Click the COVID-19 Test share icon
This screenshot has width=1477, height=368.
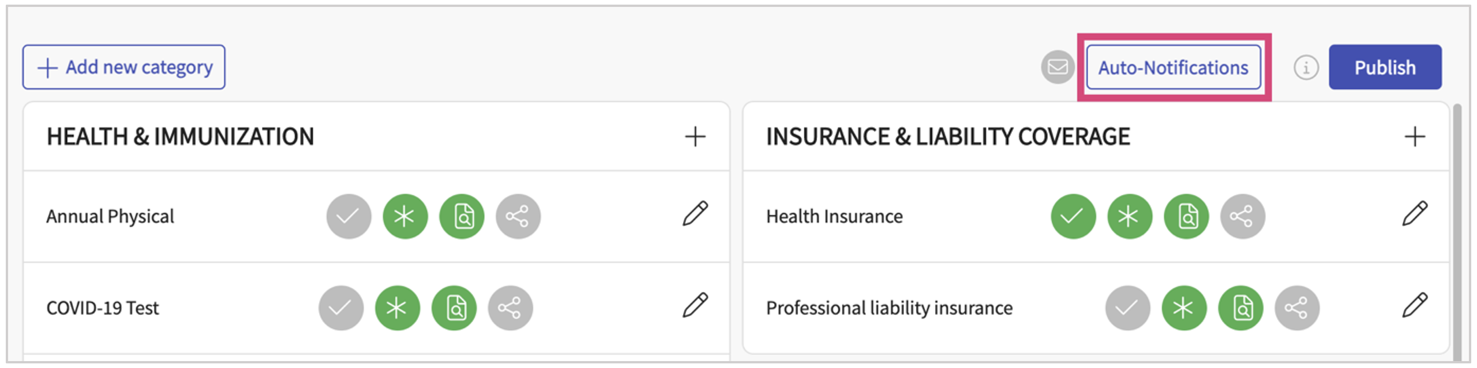(x=510, y=308)
